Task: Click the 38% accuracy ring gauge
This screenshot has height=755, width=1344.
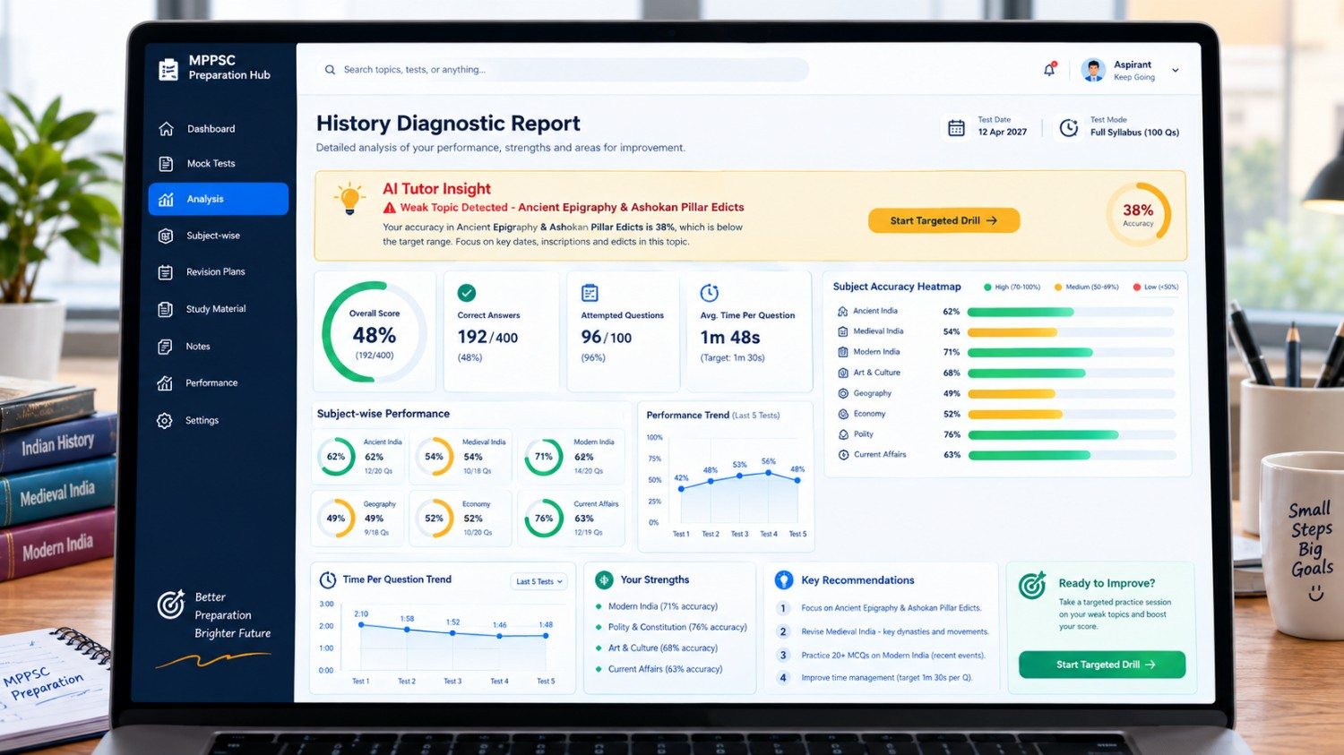Action: click(1138, 215)
